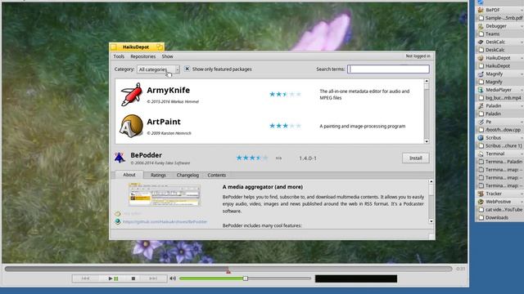Click the ArtPaint star rating
This screenshot has height=294, width=524.
(285, 126)
